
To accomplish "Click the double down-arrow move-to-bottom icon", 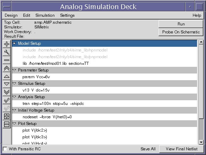I will click(7, 92).
